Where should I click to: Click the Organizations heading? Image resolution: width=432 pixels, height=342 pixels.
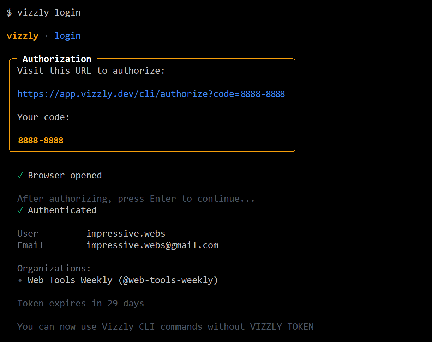54,268
